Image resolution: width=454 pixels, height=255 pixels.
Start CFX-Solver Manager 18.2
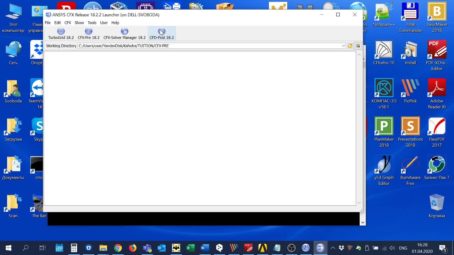[124, 34]
